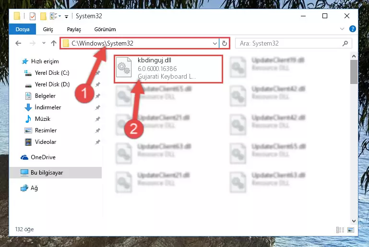This screenshot has width=369, height=247.
Task: Click the Ara: System32 search box
Action: pos(294,43)
